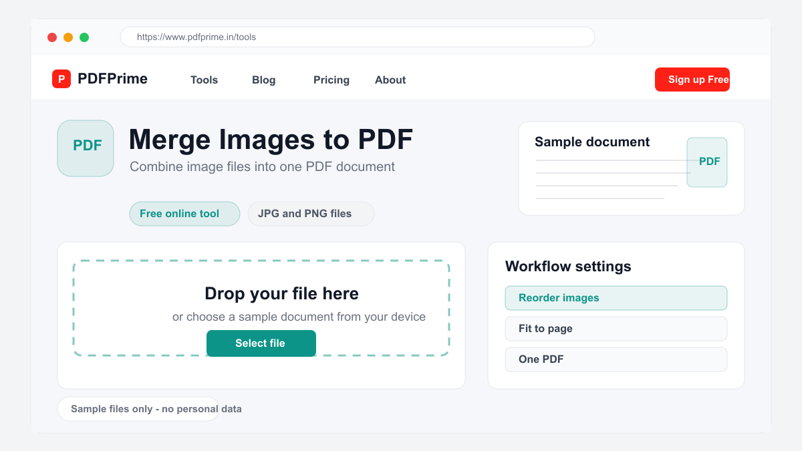Click the Combine image files subtitle
Image resolution: width=802 pixels, height=451 pixels.
tap(263, 167)
